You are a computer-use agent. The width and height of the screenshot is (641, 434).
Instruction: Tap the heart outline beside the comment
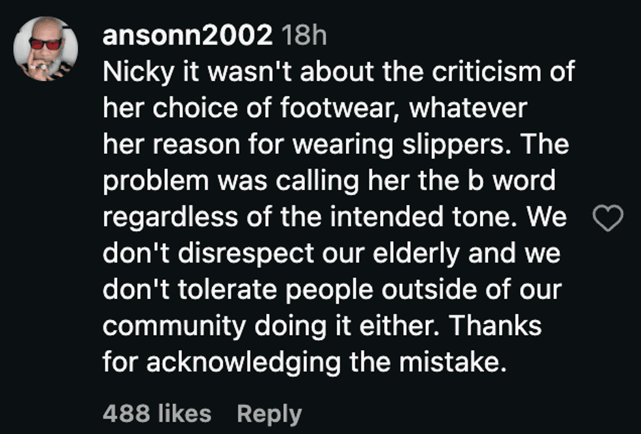[x=608, y=218]
